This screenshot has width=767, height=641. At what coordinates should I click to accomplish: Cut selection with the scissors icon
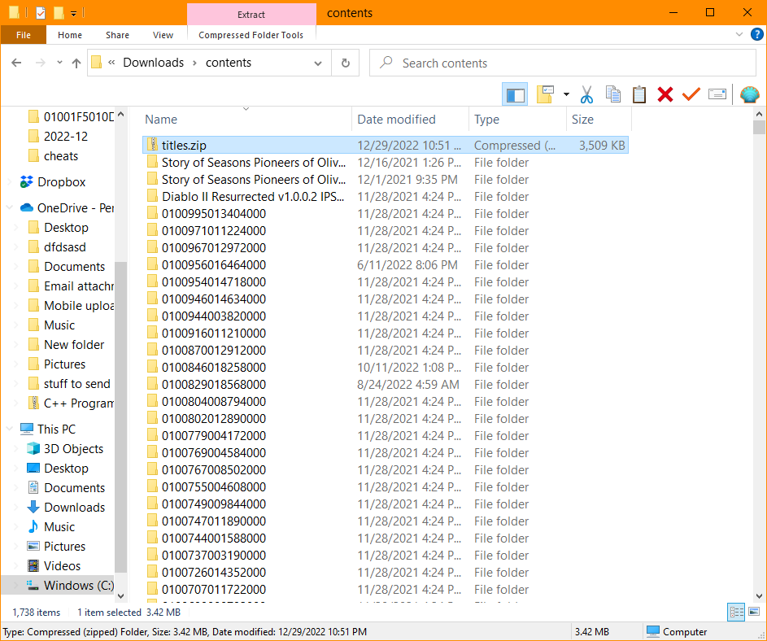click(586, 94)
